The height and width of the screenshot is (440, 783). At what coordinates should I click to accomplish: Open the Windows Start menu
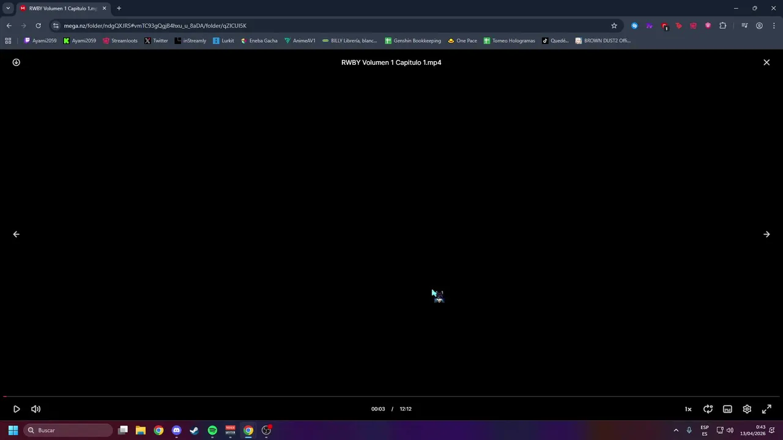point(13,430)
